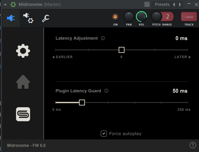Click the PITCH knob
This screenshot has height=152, width=199.
(x=156, y=17)
